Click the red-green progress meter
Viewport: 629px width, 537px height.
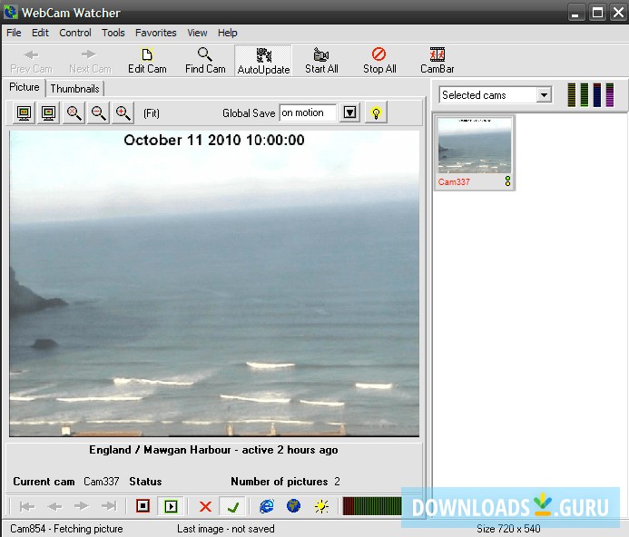pyautogui.click(x=372, y=506)
